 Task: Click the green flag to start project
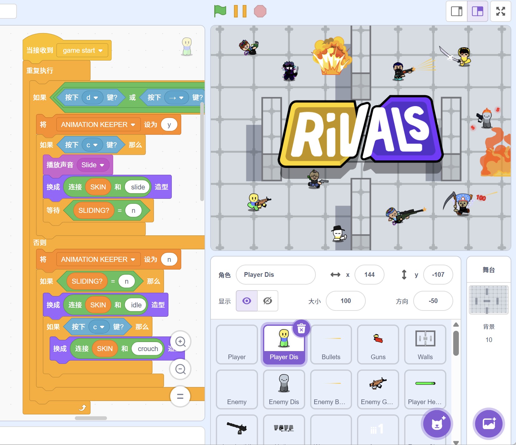coord(220,11)
